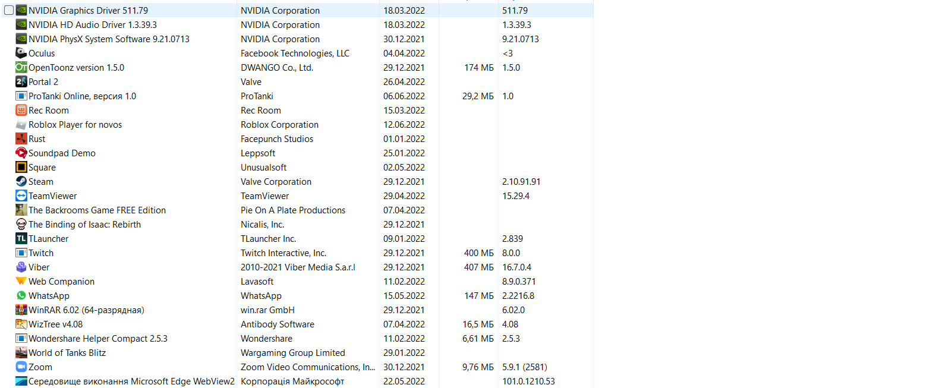The image size is (945, 388).
Task: Select the TLauncher icon
Action: click(21, 238)
